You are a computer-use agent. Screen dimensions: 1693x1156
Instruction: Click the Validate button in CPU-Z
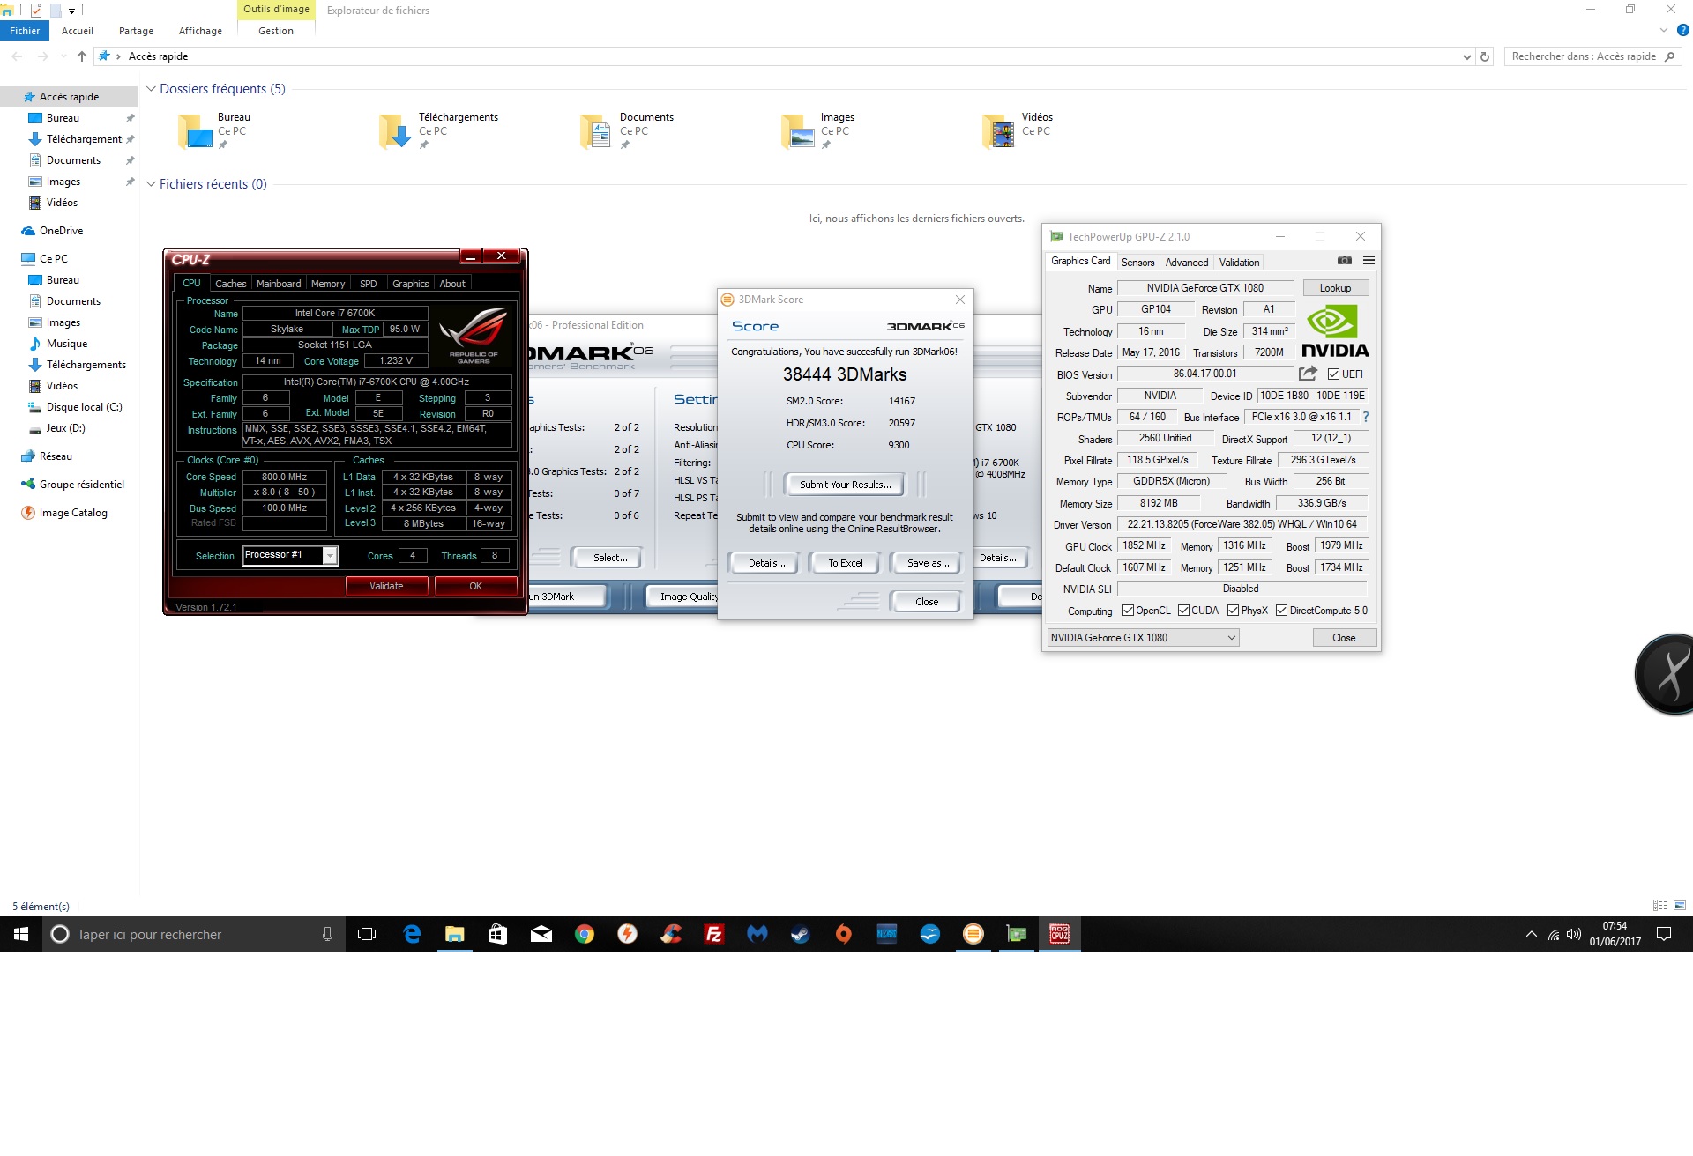386,586
